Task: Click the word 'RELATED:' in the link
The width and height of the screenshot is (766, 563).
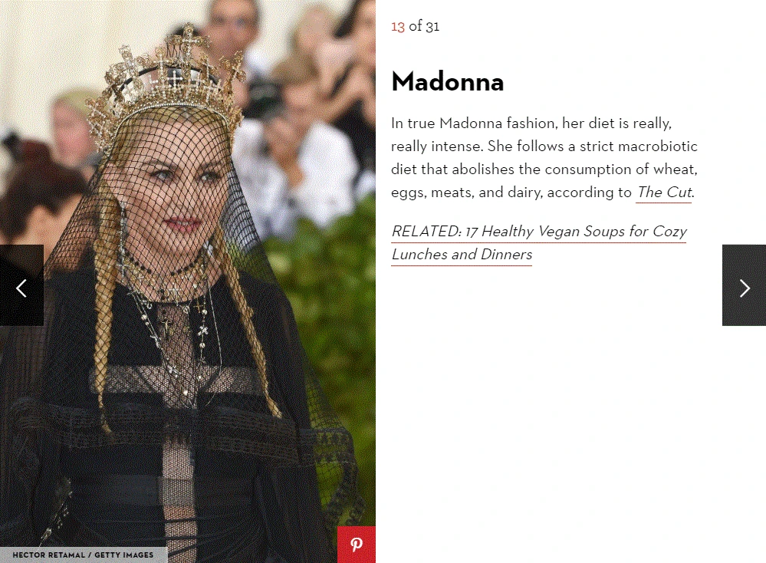Action: pyautogui.click(x=426, y=231)
